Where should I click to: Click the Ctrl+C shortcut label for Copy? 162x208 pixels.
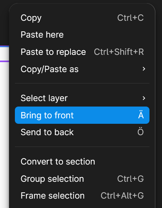point(130,18)
